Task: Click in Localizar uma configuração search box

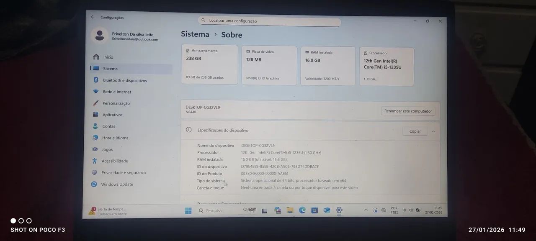Action: [269, 21]
